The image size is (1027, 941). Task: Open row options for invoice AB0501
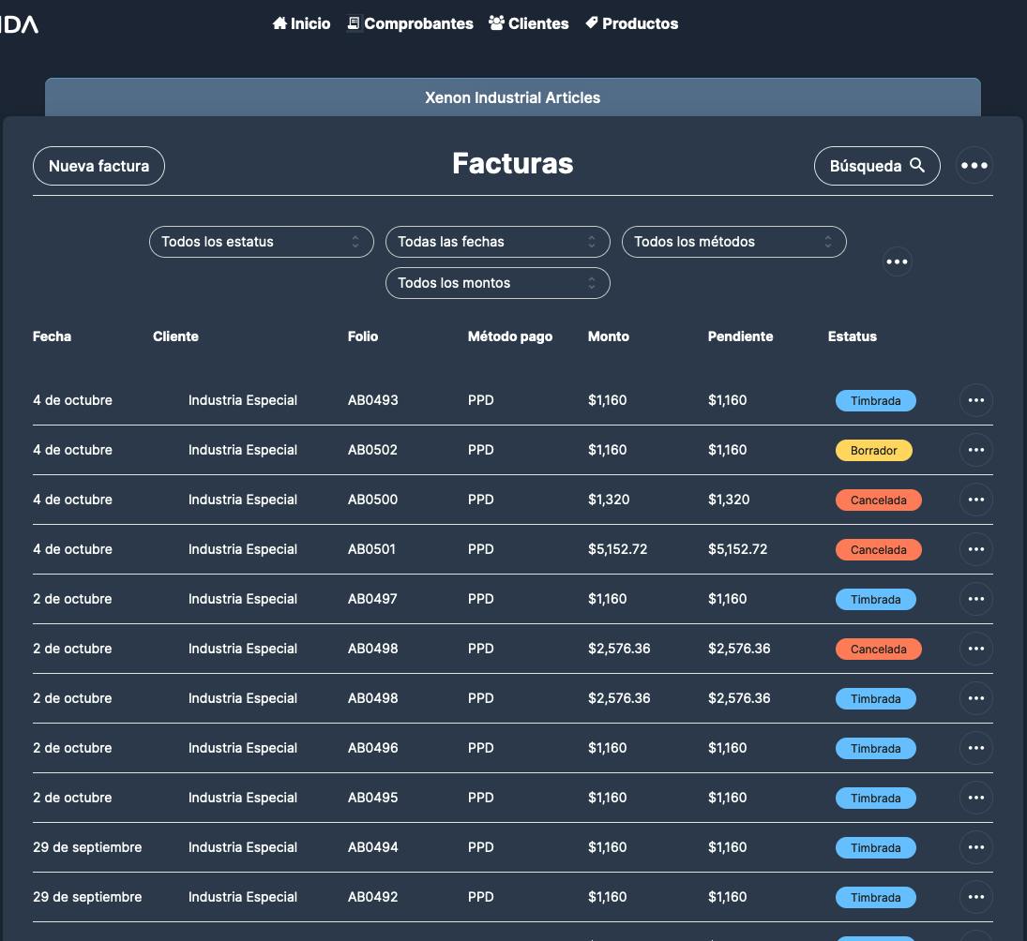click(x=975, y=549)
